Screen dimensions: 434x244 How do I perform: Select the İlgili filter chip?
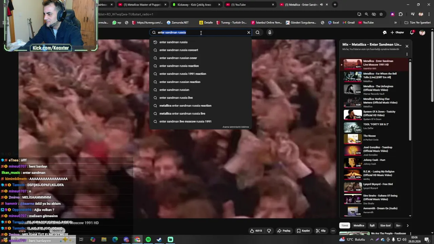pyautogui.click(x=372, y=225)
